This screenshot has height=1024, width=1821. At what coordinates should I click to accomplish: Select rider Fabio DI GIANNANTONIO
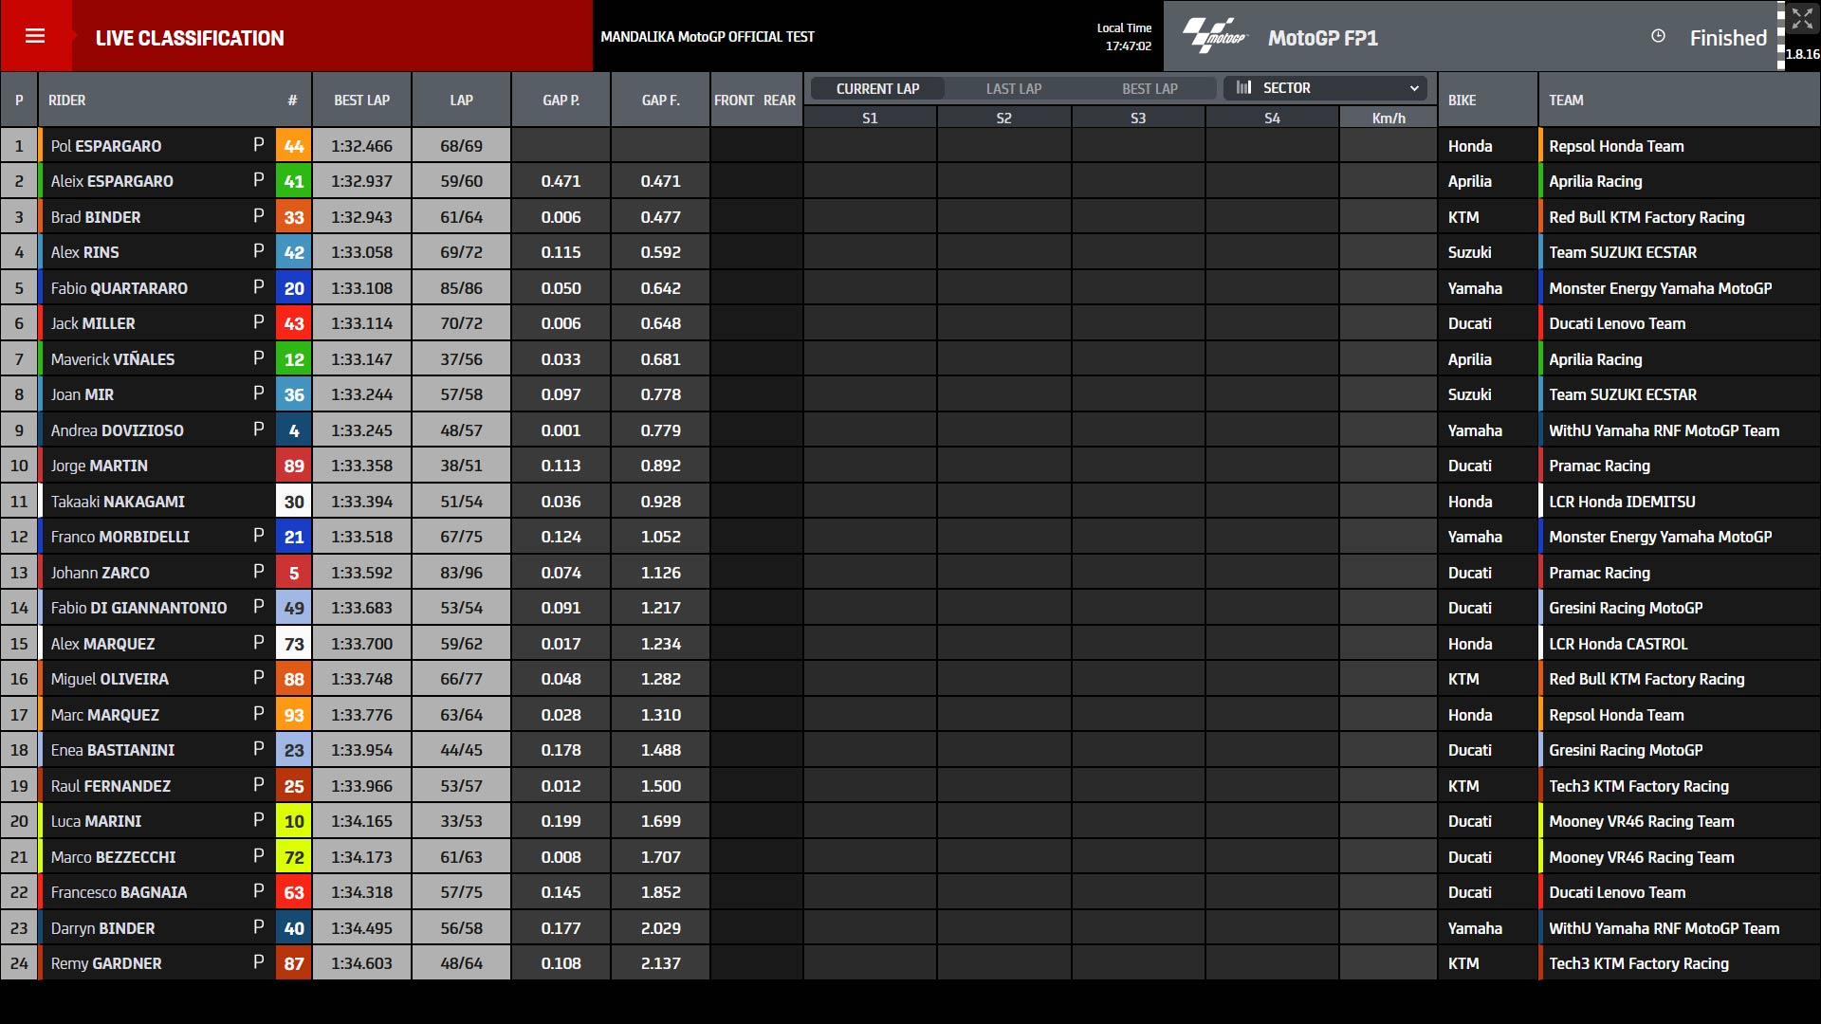[139, 608]
